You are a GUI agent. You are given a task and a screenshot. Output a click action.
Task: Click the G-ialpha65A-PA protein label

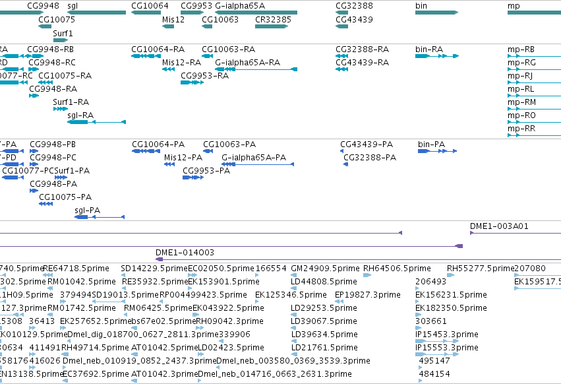(x=254, y=158)
